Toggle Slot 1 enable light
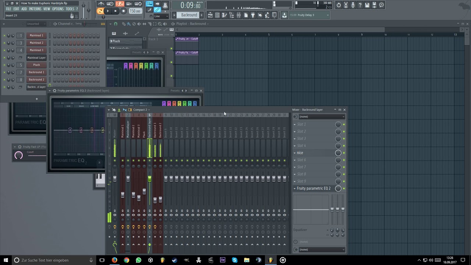This screenshot has height=265, width=471. tap(344, 124)
